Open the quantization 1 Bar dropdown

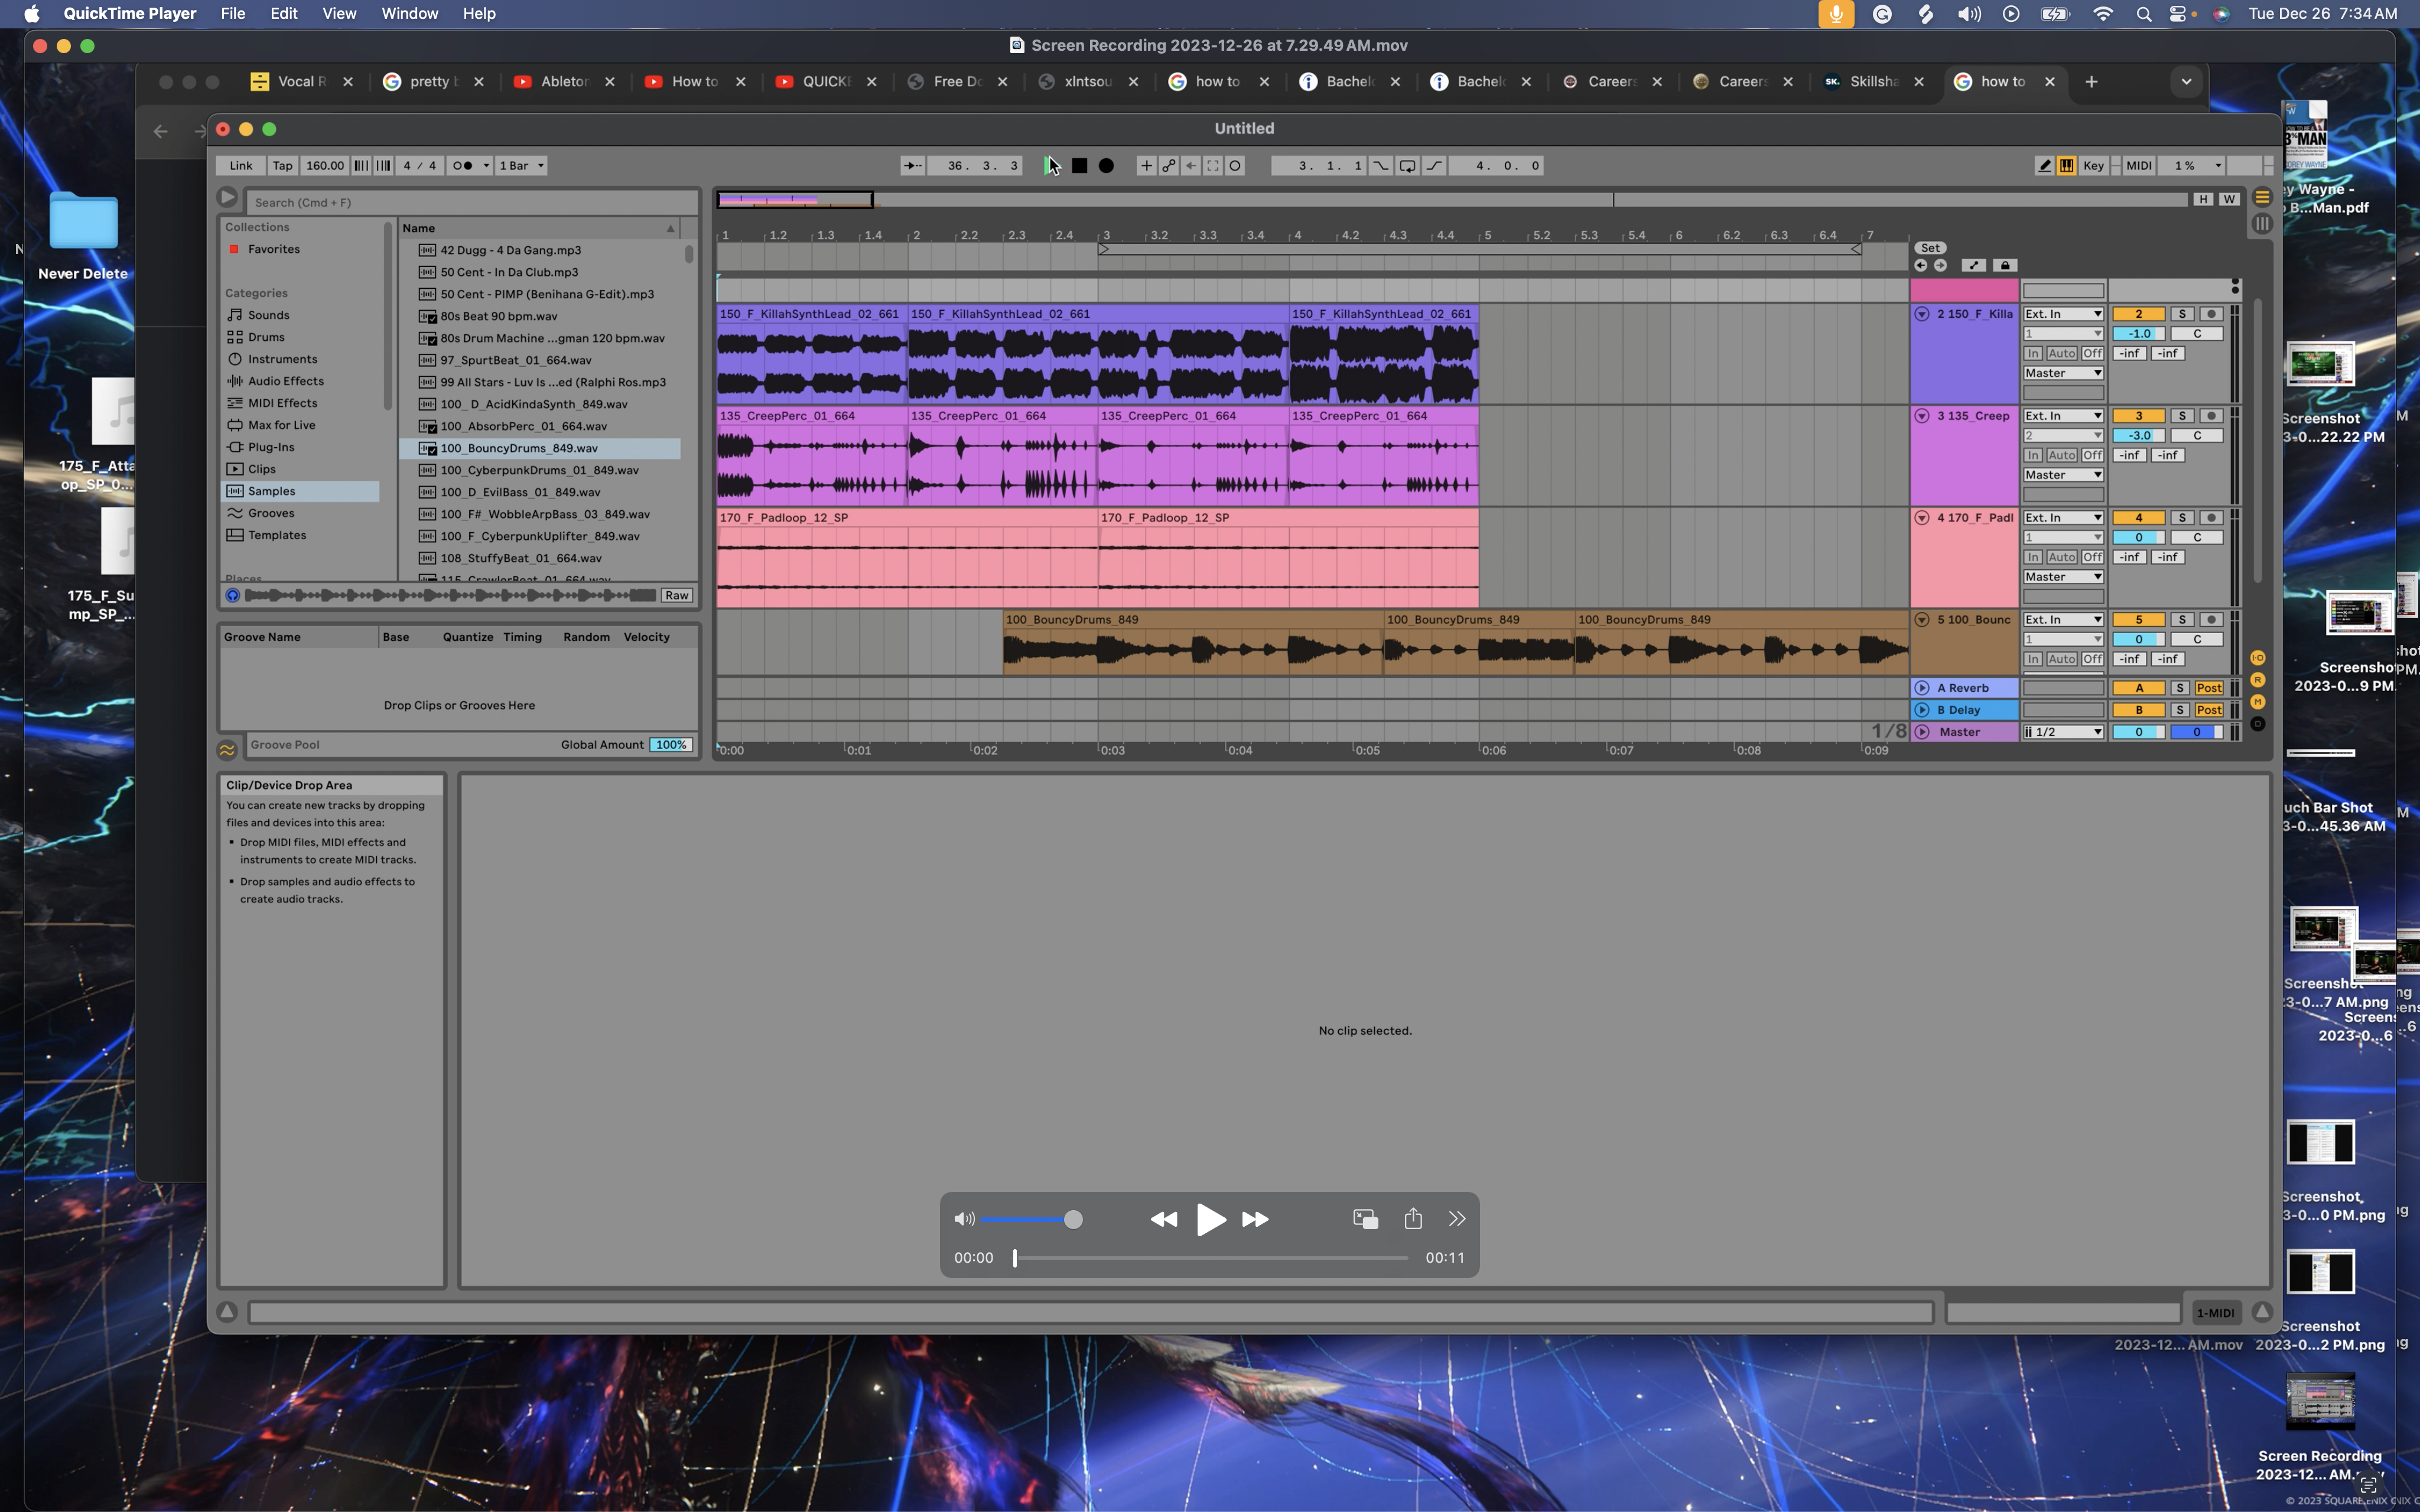tap(521, 166)
